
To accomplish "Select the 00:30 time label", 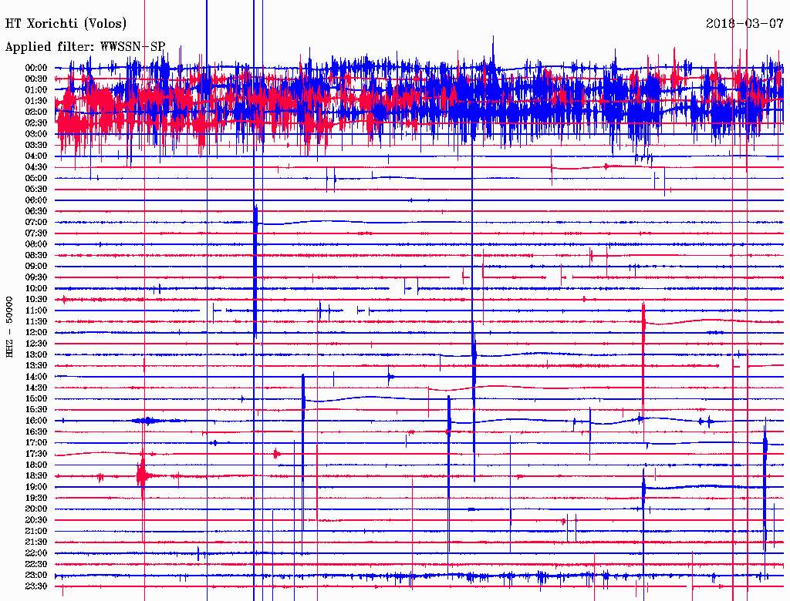I will click(x=36, y=79).
